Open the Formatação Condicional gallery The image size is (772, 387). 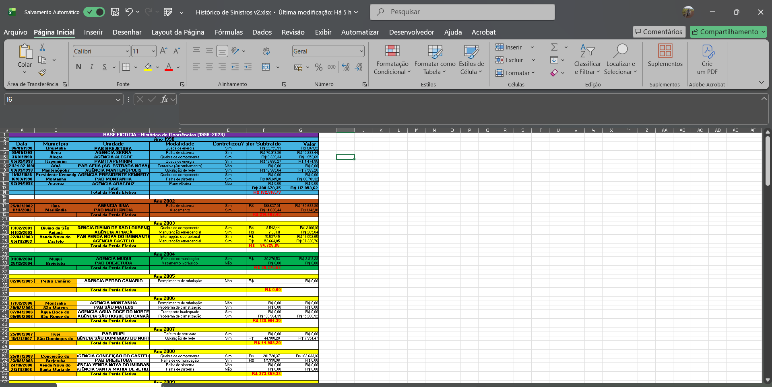coord(392,59)
